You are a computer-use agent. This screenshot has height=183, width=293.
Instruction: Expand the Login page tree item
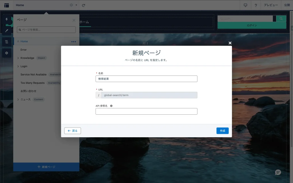pyautogui.click(x=18, y=66)
